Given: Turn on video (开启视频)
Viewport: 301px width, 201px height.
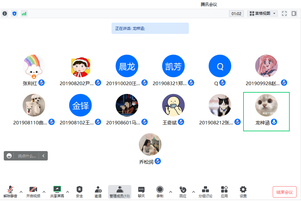Looking at the screenshot, I should tap(33, 192).
